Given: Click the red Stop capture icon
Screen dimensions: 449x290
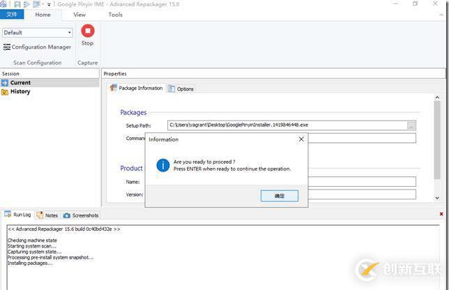Looking at the screenshot, I should [x=88, y=31].
